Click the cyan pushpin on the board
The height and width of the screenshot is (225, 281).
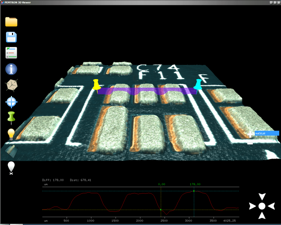[198, 85]
